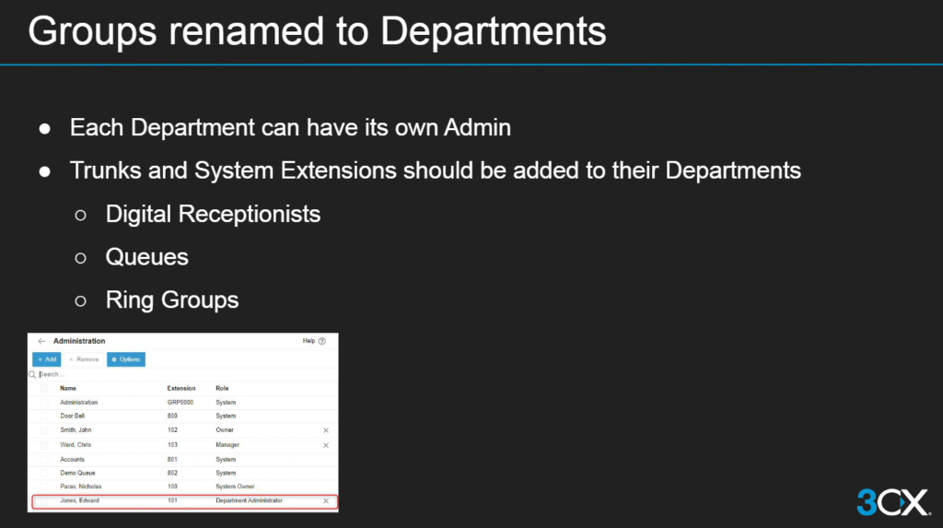The height and width of the screenshot is (528, 943).
Task: Open the Paras, Nicholas row
Action: click(79, 487)
